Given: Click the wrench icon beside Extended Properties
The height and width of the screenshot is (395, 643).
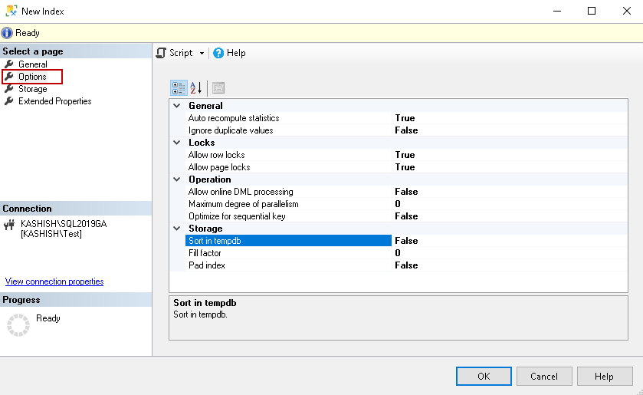Looking at the screenshot, I should coord(9,101).
